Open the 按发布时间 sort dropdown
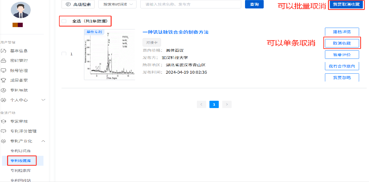369x182 pixels. [118, 4]
